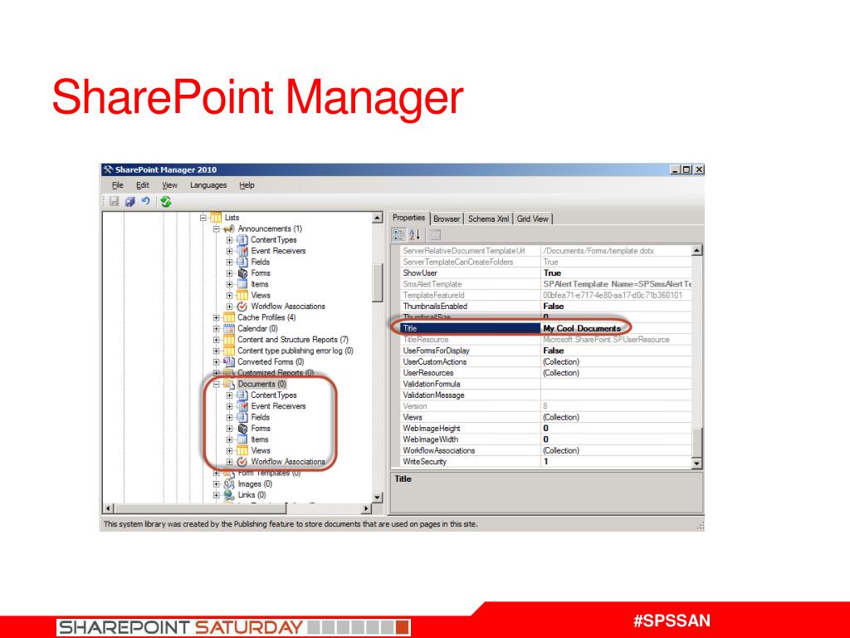
Task: Select the Lists folder icon in tree
Action: (x=216, y=218)
